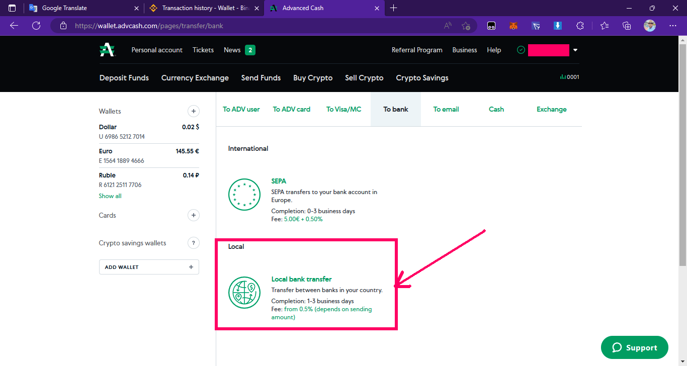
Task: Close the Google Translate tab
Action: coord(137,8)
